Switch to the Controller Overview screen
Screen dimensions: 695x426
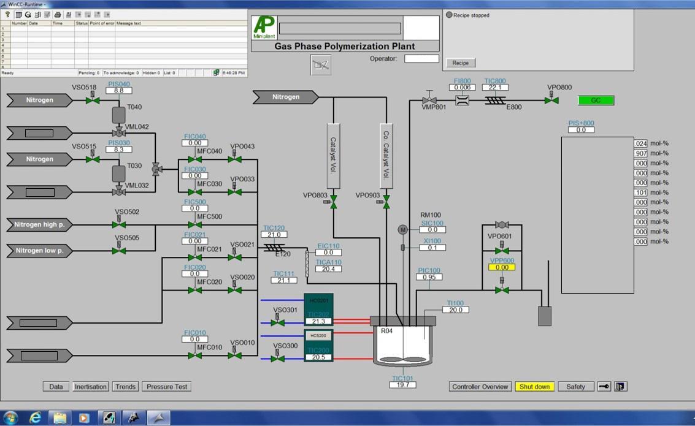click(x=480, y=387)
